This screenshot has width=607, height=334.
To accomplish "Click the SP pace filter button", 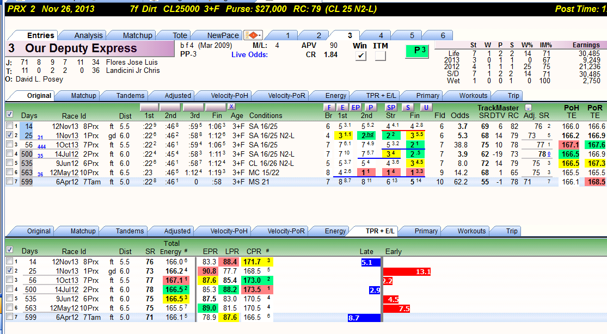I will point(391,107).
